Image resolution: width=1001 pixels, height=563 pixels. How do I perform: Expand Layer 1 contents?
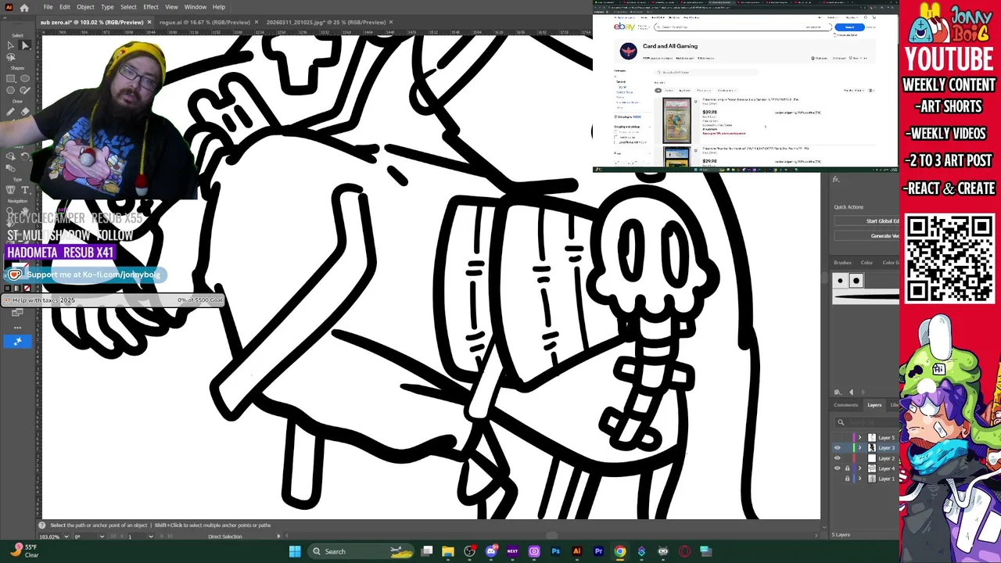[x=859, y=479]
